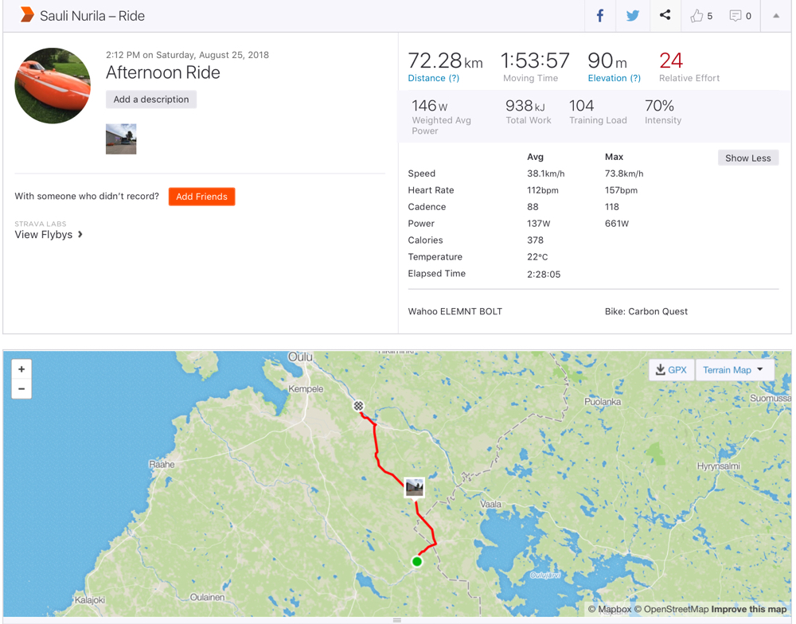Give kudos with thumbs-up icon
Image resolution: width=796 pixels, height=624 pixels.
pyautogui.click(x=697, y=16)
